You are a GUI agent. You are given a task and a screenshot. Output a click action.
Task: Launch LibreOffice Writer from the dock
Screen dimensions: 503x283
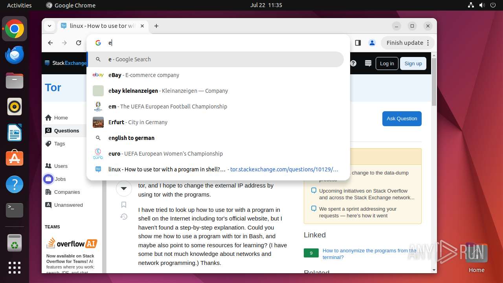(15, 132)
